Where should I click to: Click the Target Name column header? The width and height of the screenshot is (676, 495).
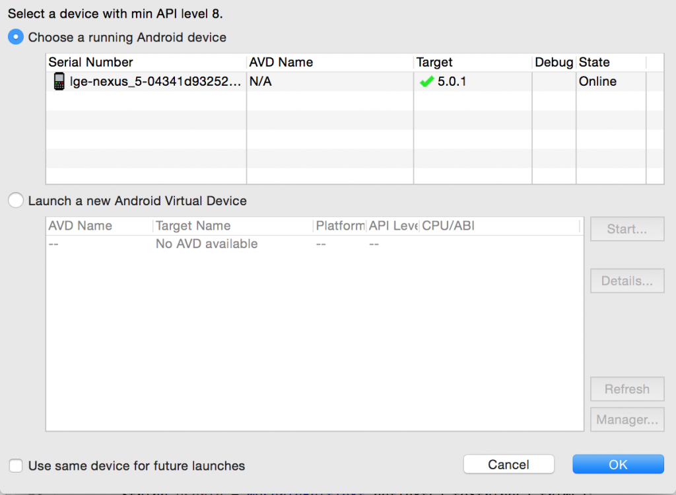pos(193,226)
